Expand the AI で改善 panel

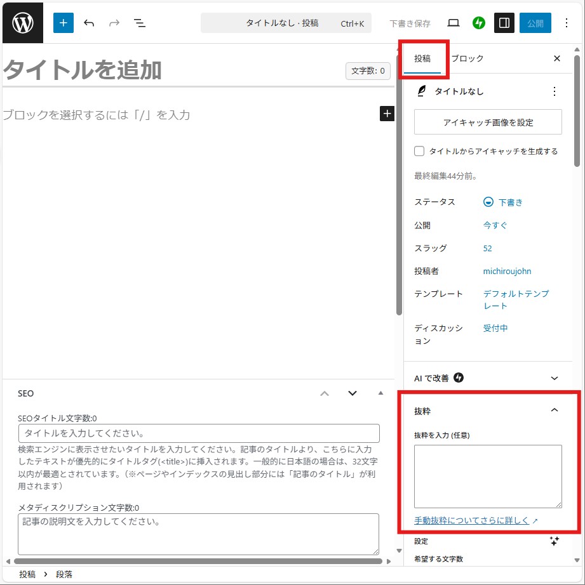[x=554, y=378]
